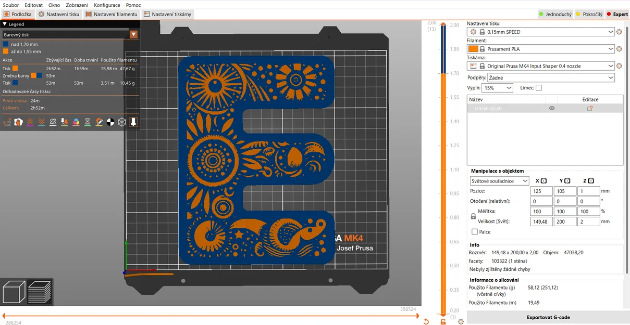Select Jednoduchý mode

tap(555, 15)
